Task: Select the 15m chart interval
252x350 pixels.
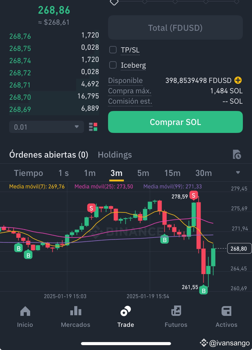Action: tap(172, 173)
